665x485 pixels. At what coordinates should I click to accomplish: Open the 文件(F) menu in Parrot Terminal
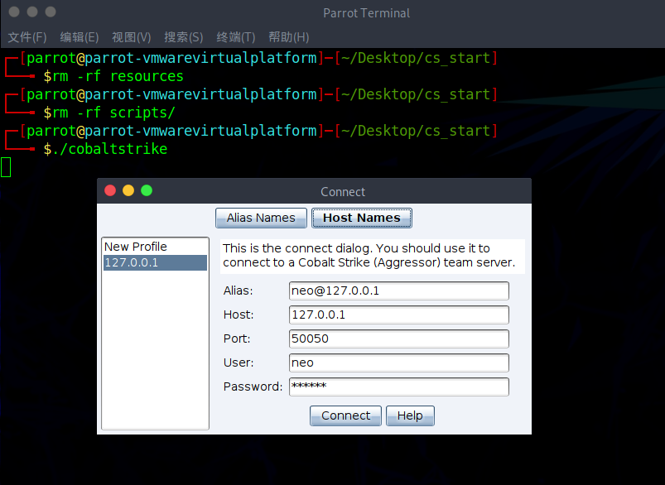pyautogui.click(x=27, y=37)
